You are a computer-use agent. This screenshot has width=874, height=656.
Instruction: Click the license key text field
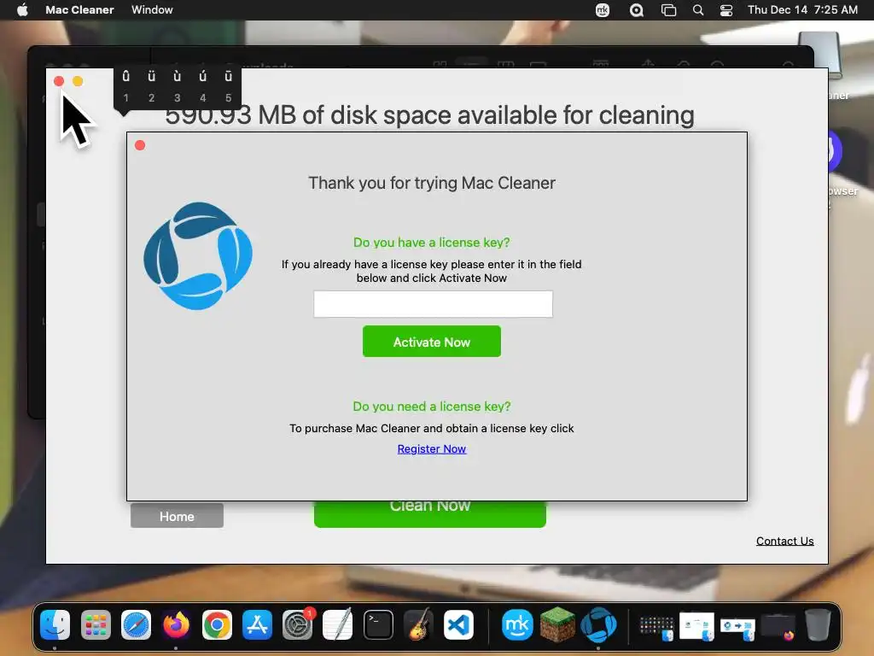(x=433, y=304)
